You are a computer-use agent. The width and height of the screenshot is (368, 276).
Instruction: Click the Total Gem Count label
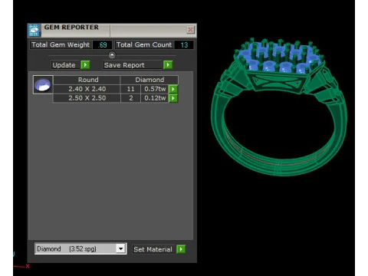pos(144,44)
